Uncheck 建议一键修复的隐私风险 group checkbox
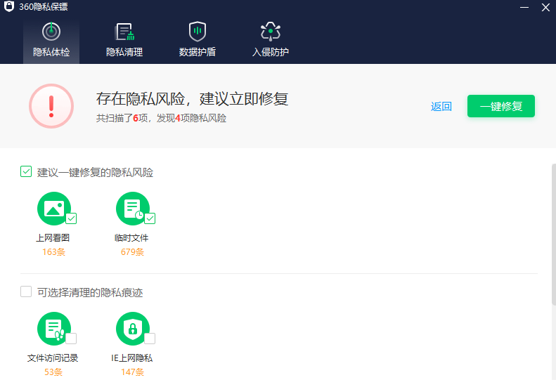 click(26, 171)
